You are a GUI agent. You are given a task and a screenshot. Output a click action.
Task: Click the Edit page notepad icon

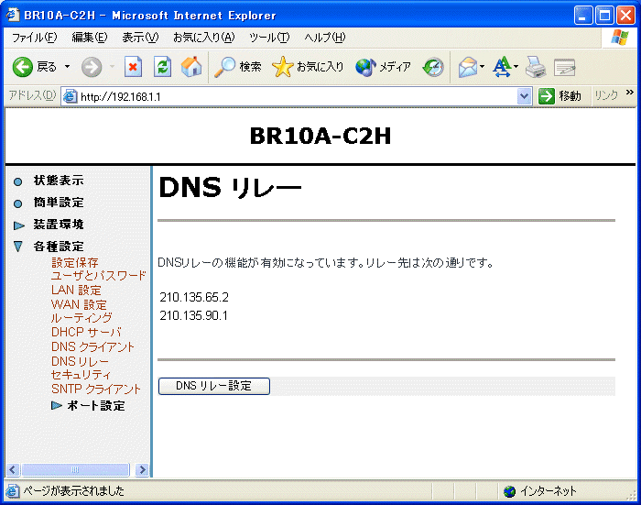click(x=565, y=68)
